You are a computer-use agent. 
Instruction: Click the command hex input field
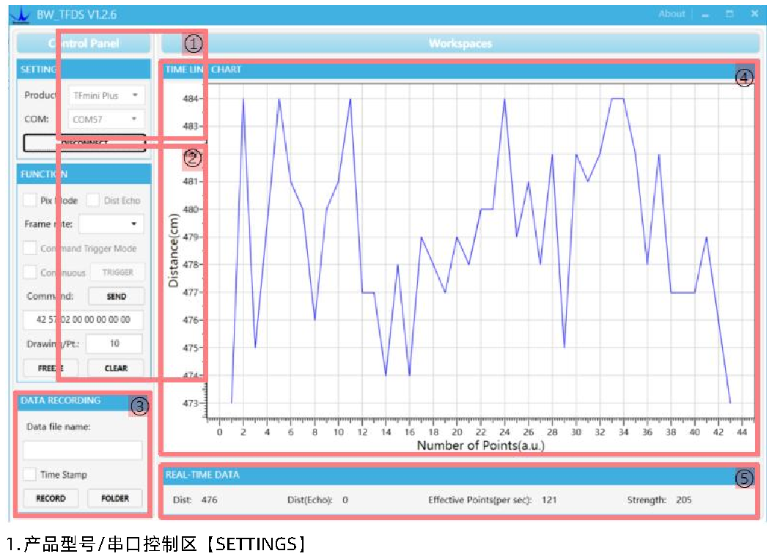click(83, 320)
